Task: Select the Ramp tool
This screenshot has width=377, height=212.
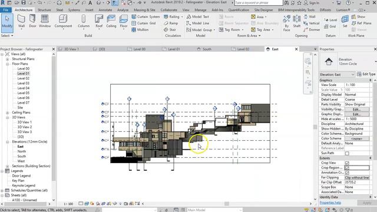Action: [171, 24]
